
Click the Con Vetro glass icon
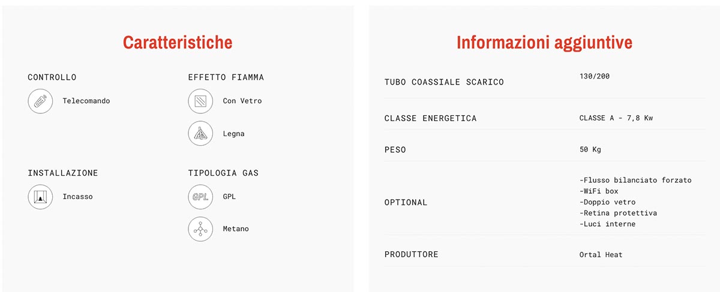201,101
